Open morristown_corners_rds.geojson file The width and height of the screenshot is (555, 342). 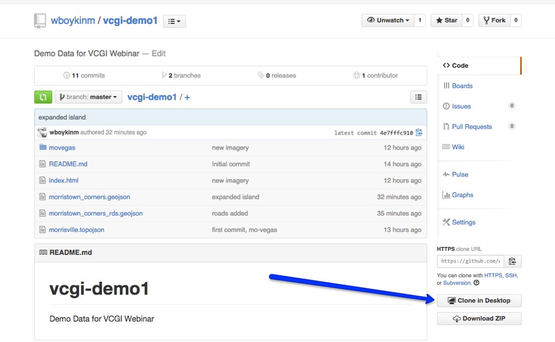tap(96, 213)
